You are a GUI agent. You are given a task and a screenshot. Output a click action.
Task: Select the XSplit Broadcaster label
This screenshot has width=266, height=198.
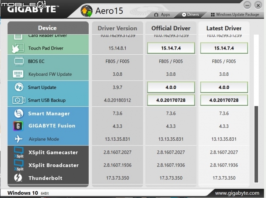click(54, 165)
